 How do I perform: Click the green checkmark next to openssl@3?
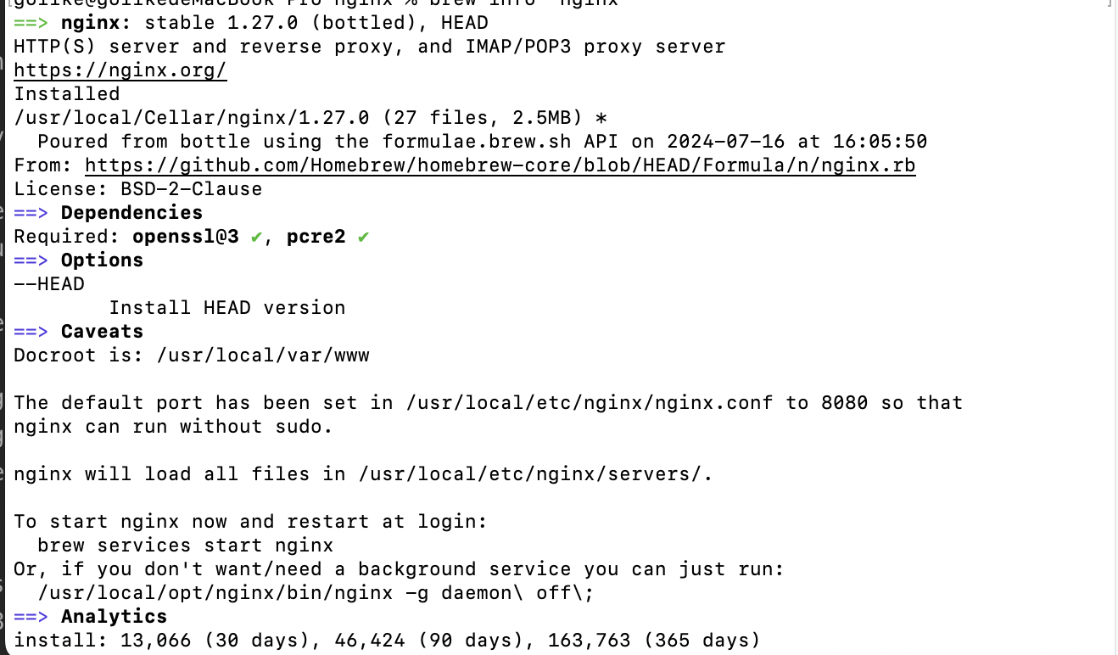click(x=256, y=237)
